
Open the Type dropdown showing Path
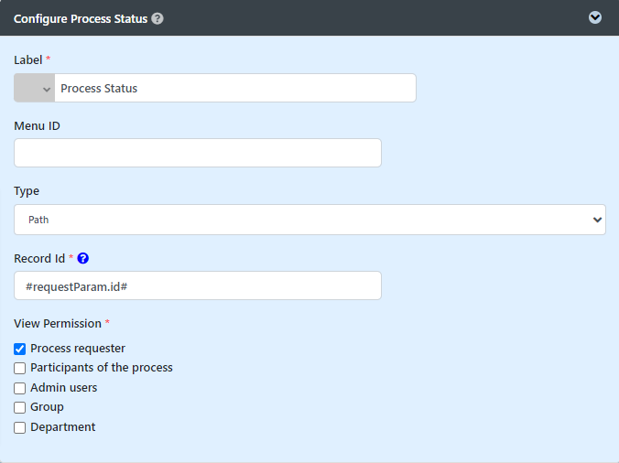tap(309, 220)
